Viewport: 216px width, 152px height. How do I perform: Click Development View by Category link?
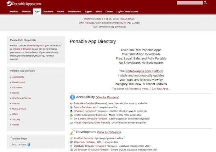109,132
